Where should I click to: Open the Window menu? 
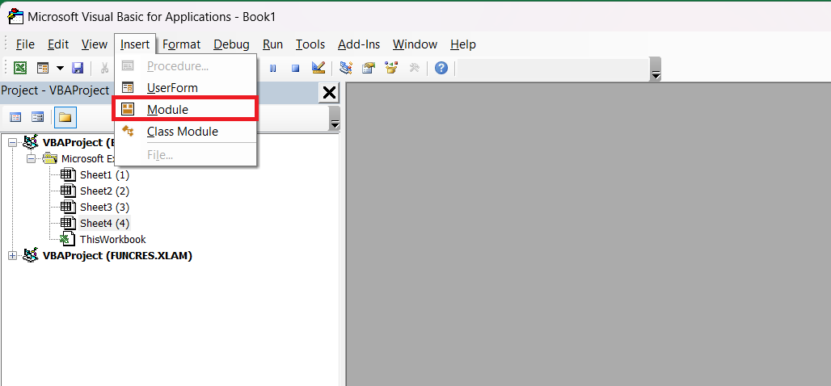tap(415, 44)
